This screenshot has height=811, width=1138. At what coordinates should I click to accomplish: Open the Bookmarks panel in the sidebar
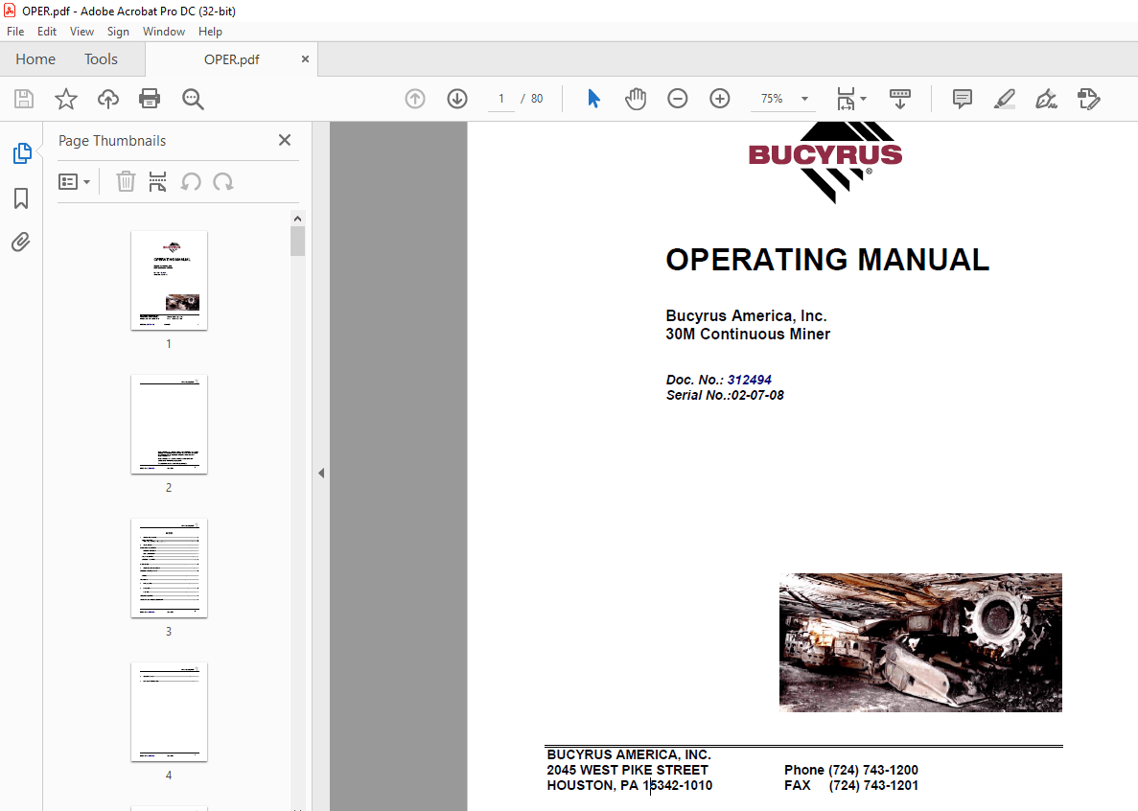tap(21, 197)
